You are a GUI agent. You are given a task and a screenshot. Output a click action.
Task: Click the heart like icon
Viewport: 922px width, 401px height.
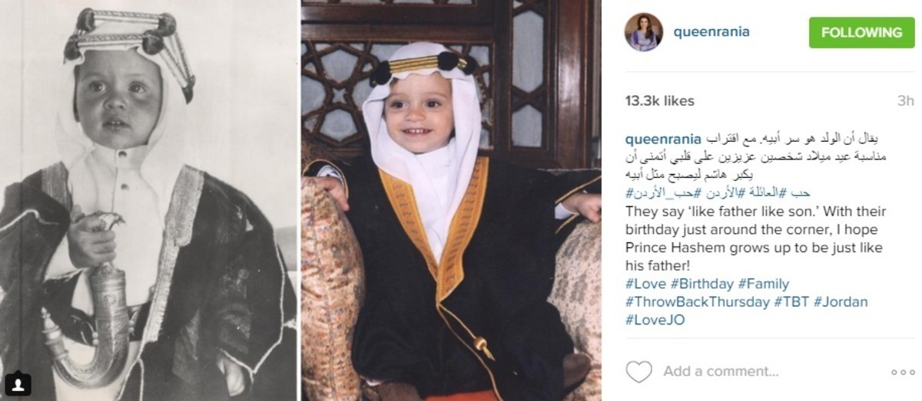[x=638, y=372]
